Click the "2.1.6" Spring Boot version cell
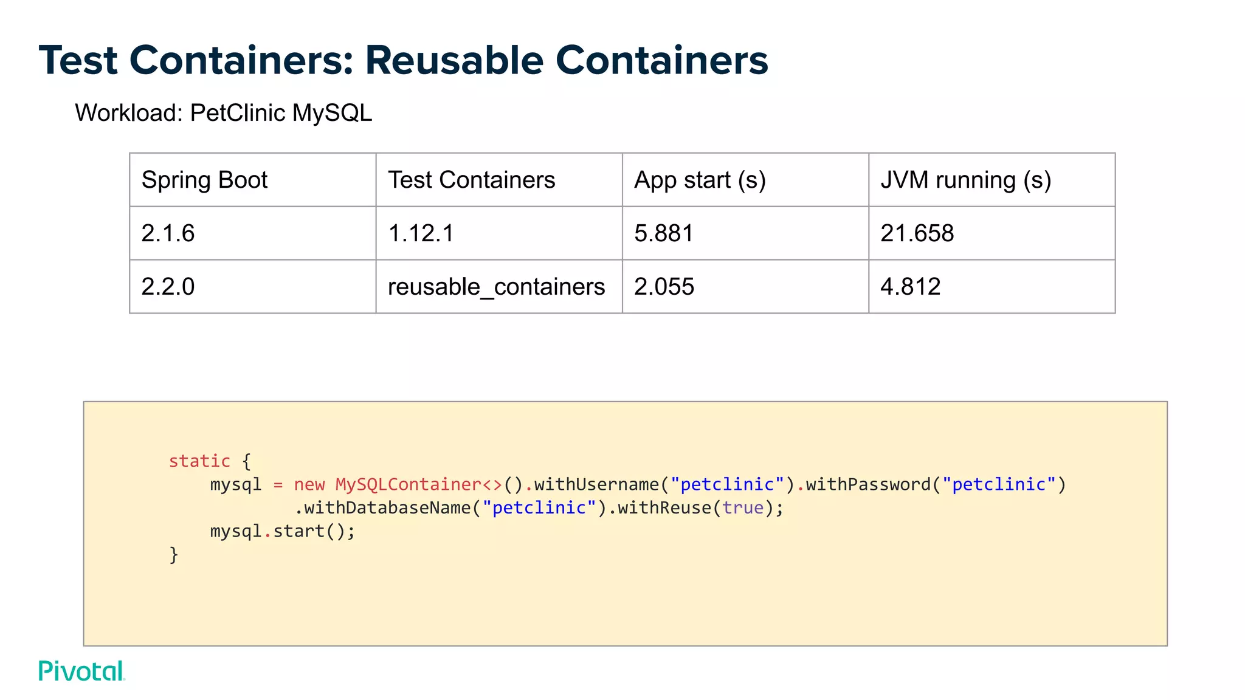The height and width of the screenshot is (700, 1245). point(253,233)
